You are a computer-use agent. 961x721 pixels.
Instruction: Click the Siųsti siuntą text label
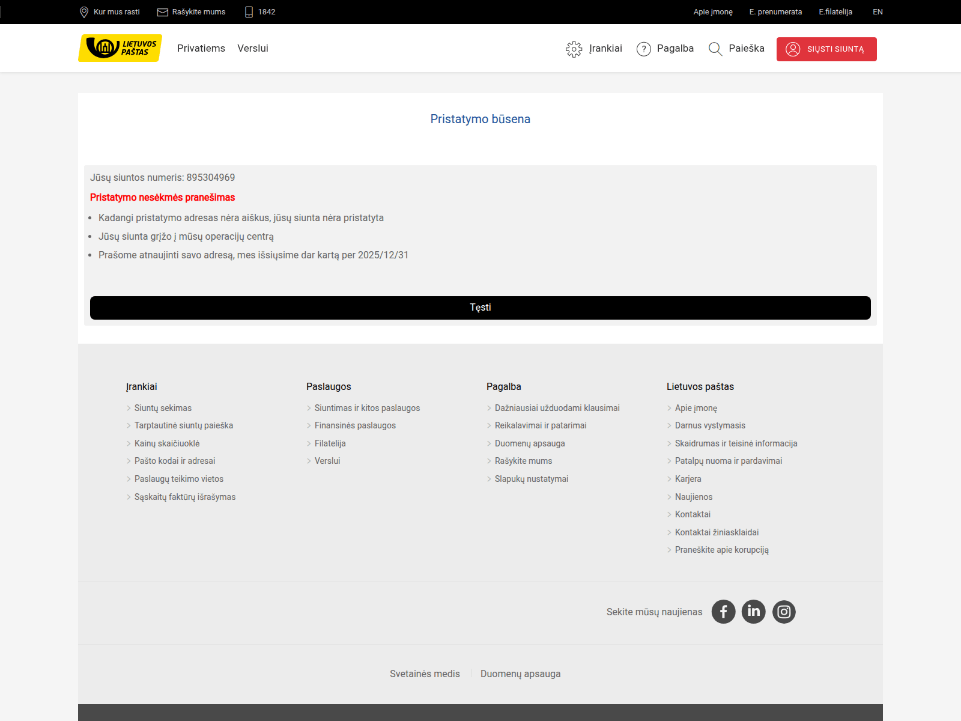click(x=835, y=49)
